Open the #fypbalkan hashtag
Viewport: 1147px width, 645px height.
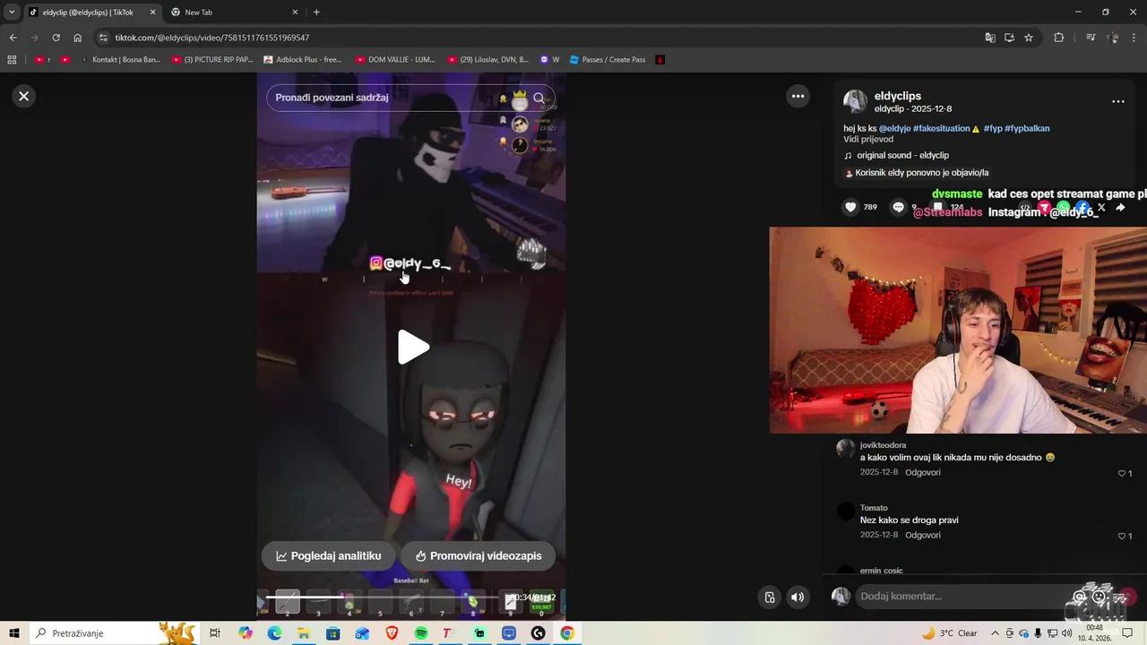[1027, 128]
